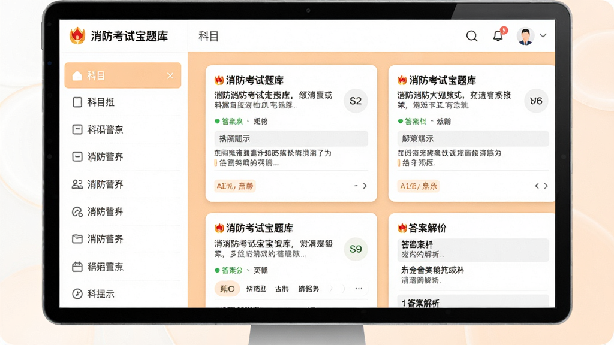Select the third tab 古㭗 in the S9 card
Screen dimensions: 614x345
coord(282,289)
